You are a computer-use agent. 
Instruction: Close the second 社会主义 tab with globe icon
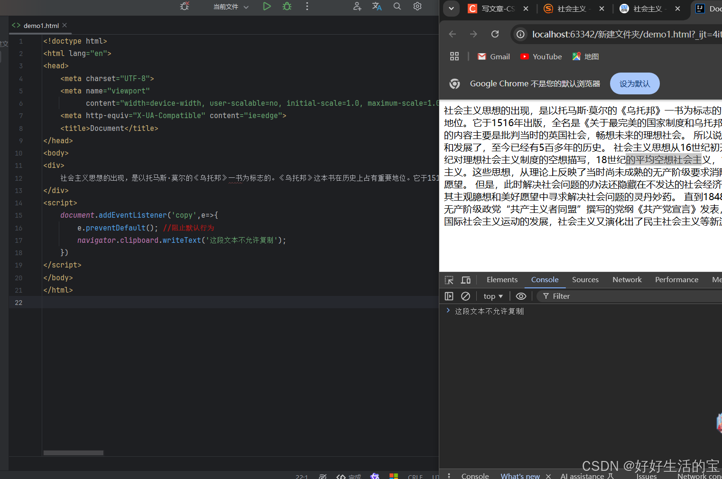click(x=677, y=9)
